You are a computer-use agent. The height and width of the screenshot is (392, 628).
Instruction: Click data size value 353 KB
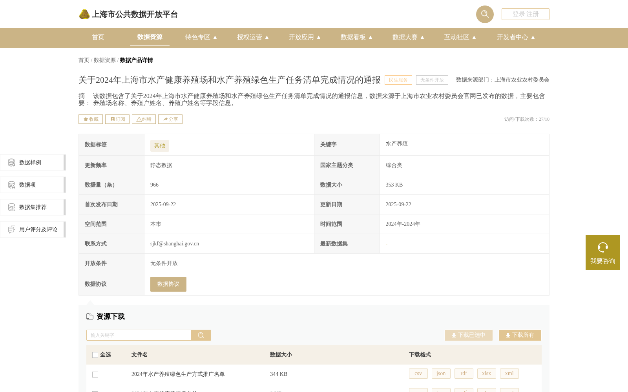pyautogui.click(x=394, y=185)
